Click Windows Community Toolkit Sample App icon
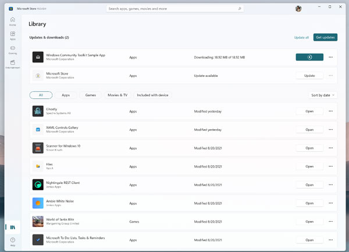Viewport: 349px width, 252px height. pos(38,57)
